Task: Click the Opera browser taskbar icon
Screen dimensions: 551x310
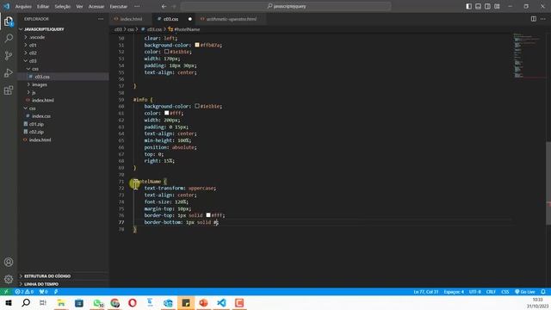Action: click(x=133, y=302)
